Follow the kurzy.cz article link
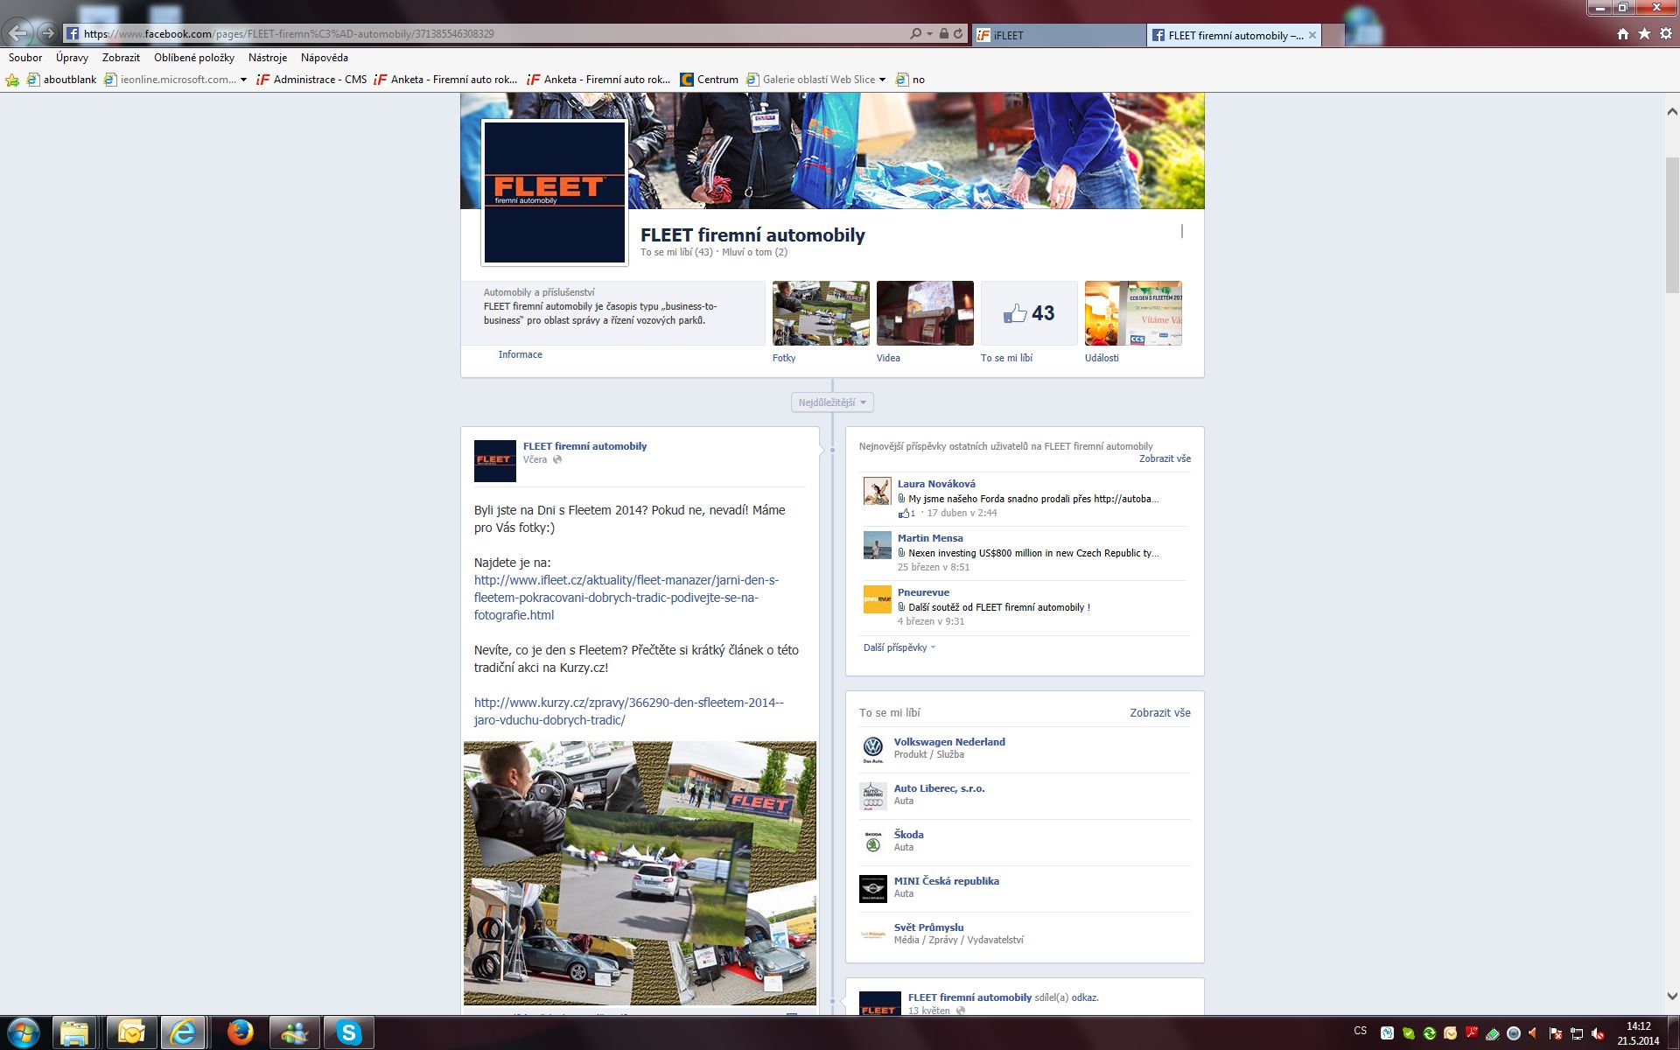The height and width of the screenshot is (1050, 1680). (629, 711)
